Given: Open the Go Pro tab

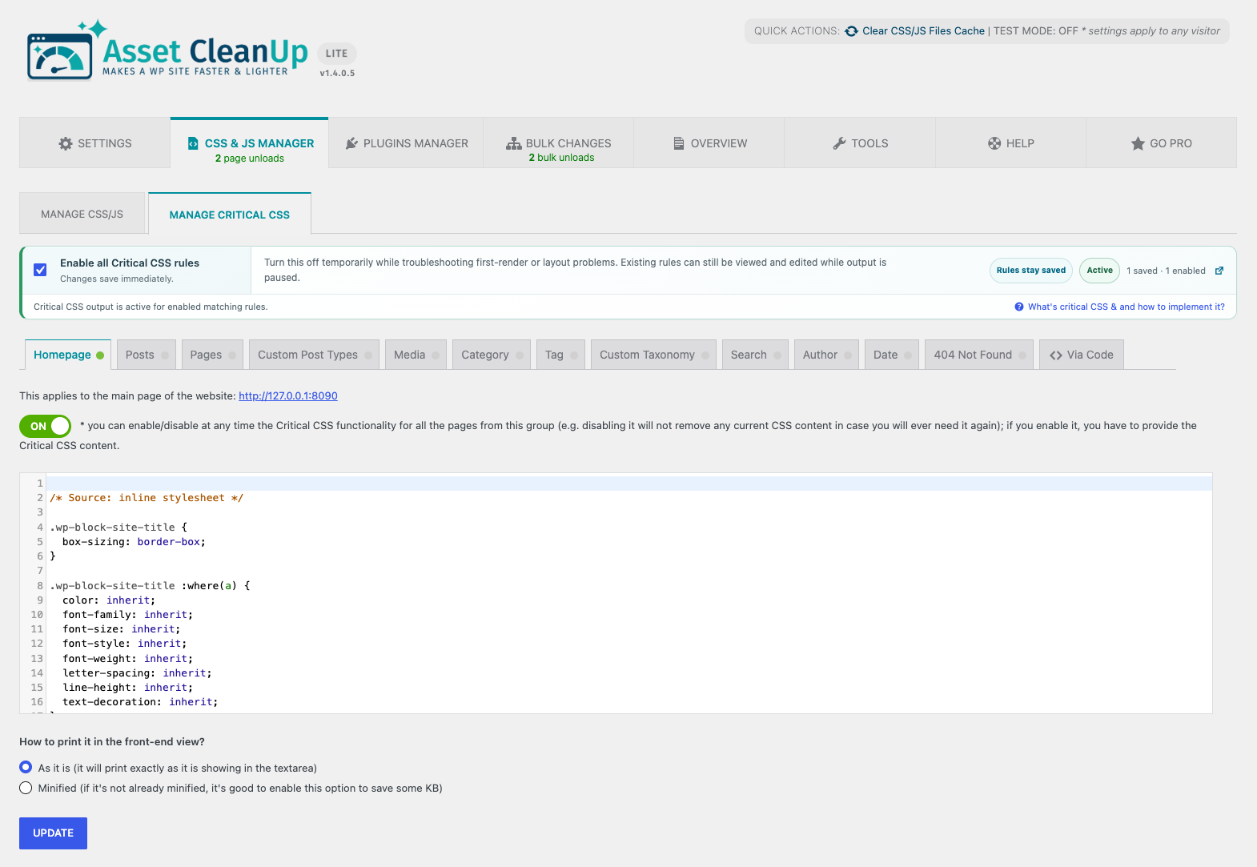Looking at the screenshot, I should (1161, 143).
